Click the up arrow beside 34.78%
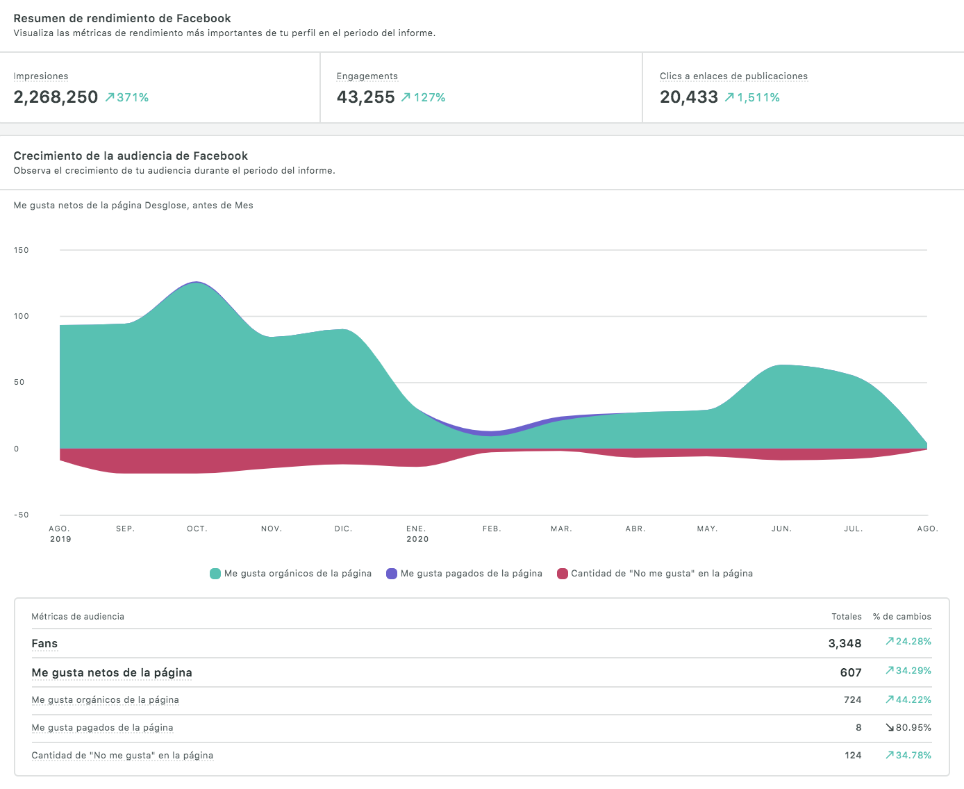 [890, 756]
